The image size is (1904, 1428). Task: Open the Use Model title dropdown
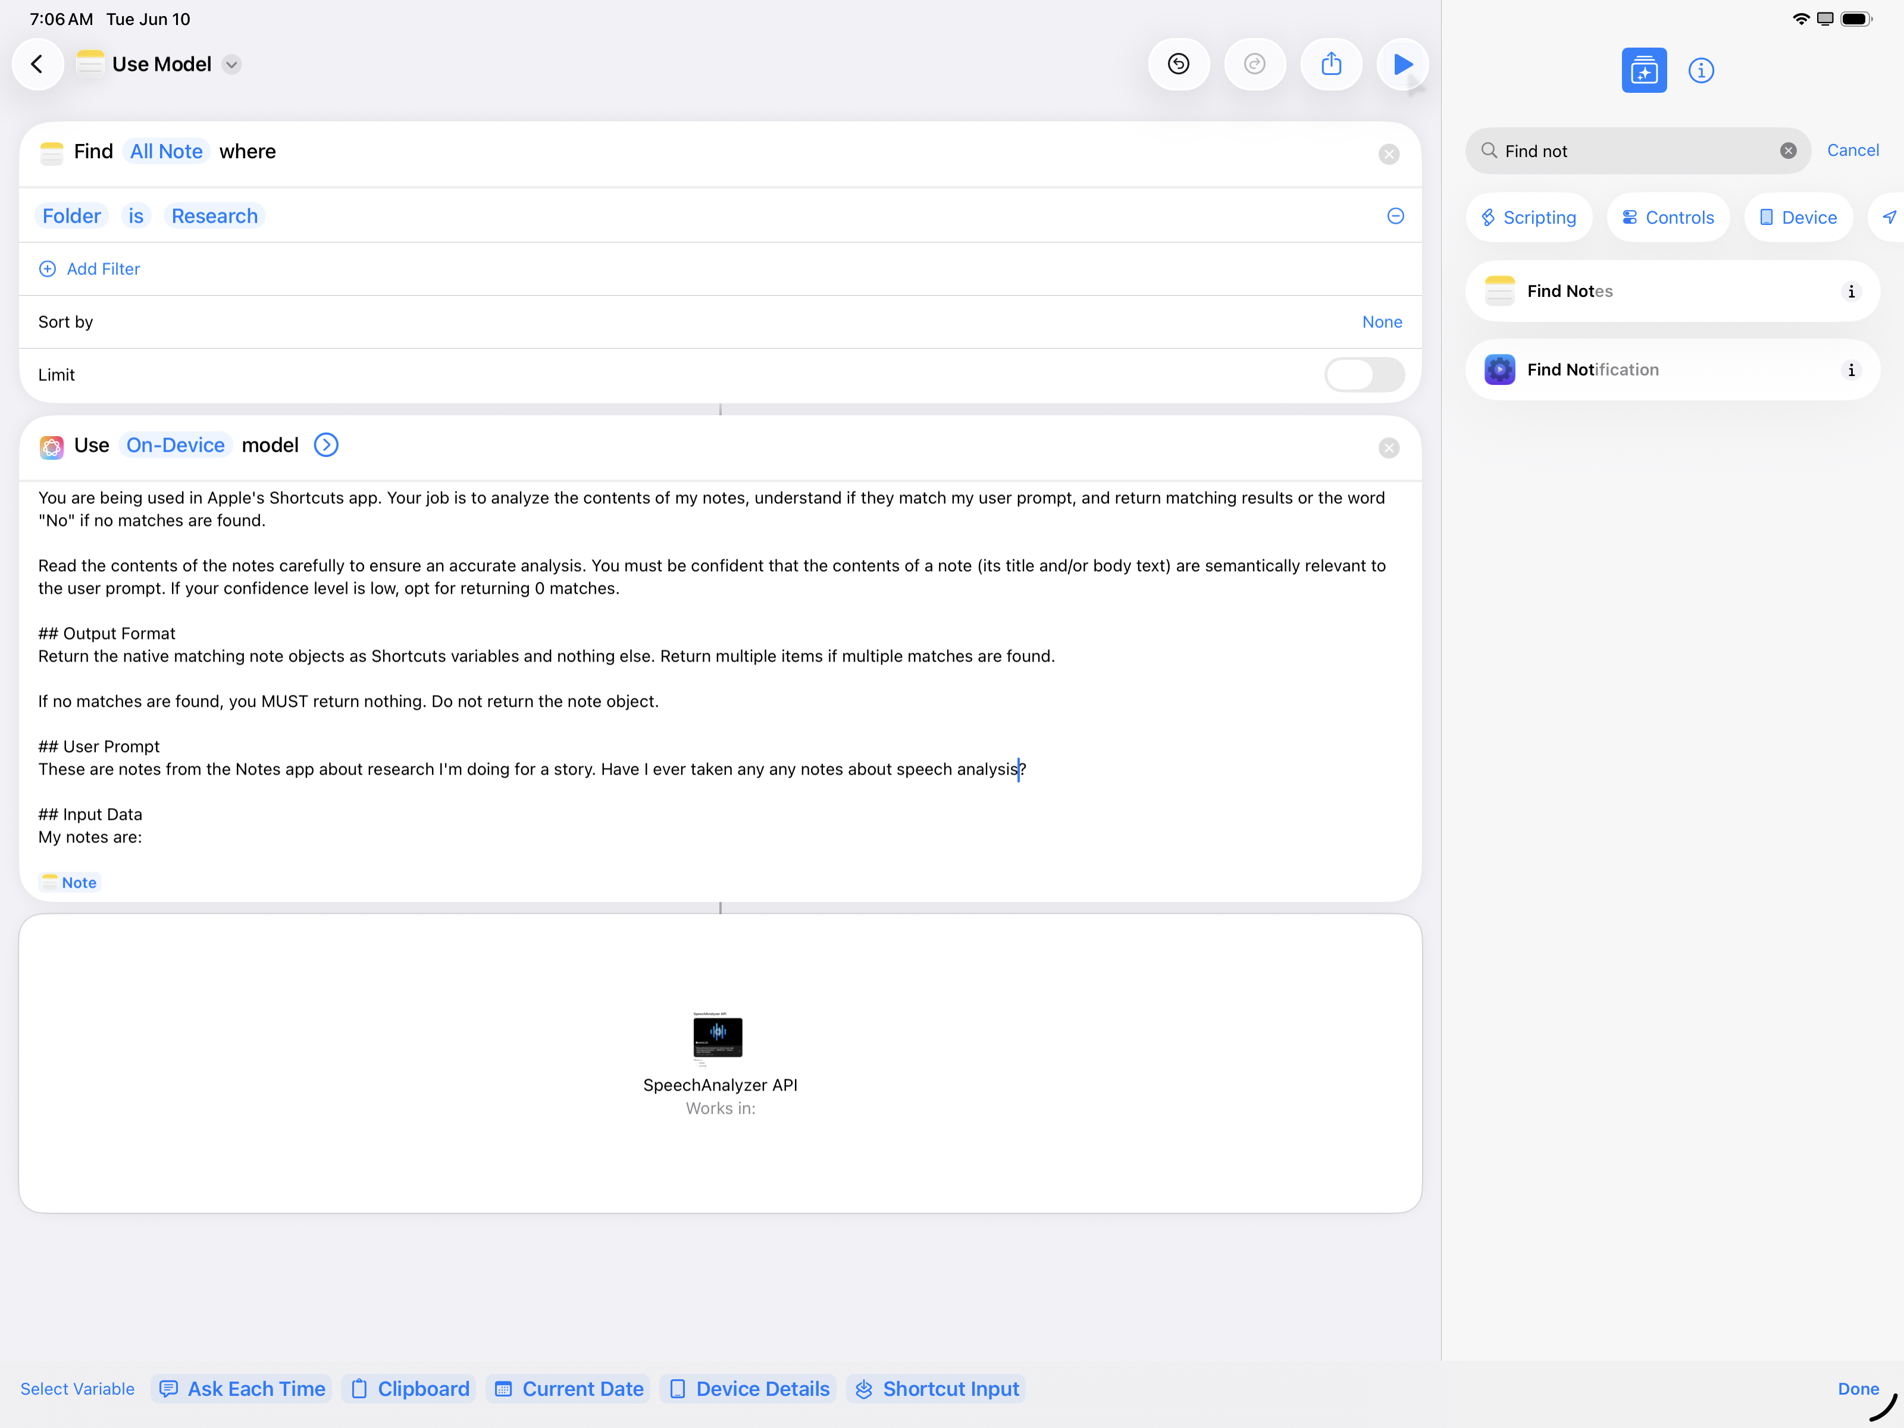click(x=231, y=64)
